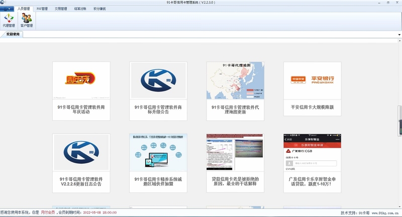Open the 客户管理 customer management tool
The width and height of the screenshot is (402, 217).
(27, 20)
